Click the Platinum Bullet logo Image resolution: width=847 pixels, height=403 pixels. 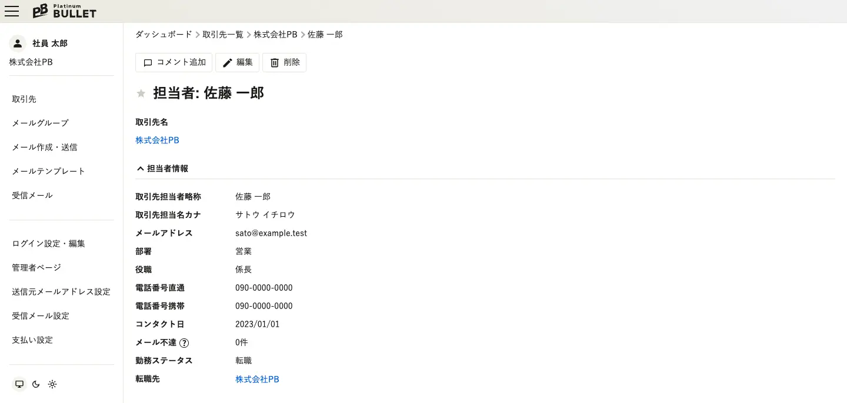(x=64, y=11)
